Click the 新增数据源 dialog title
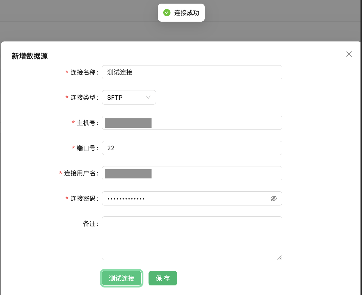This screenshot has width=362, height=295. (29, 56)
